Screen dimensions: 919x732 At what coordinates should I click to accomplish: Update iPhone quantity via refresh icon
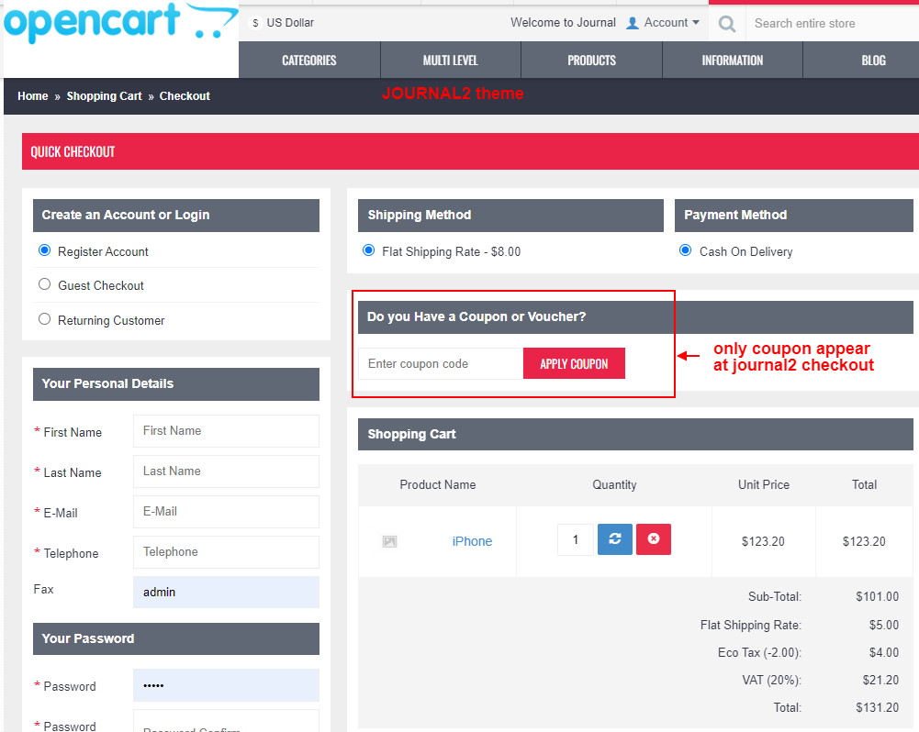[614, 539]
